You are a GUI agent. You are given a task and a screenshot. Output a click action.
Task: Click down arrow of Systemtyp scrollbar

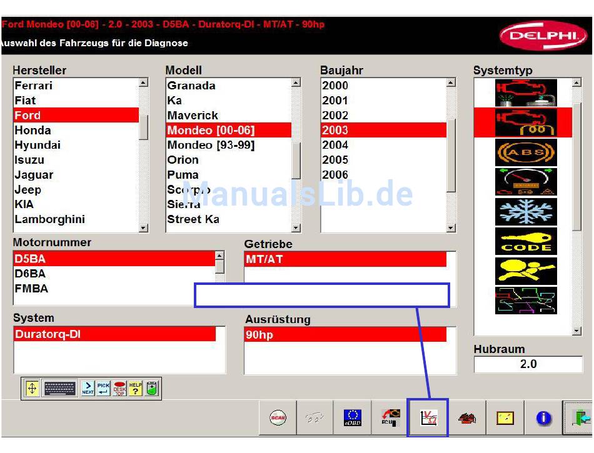(x=576, y=331)
